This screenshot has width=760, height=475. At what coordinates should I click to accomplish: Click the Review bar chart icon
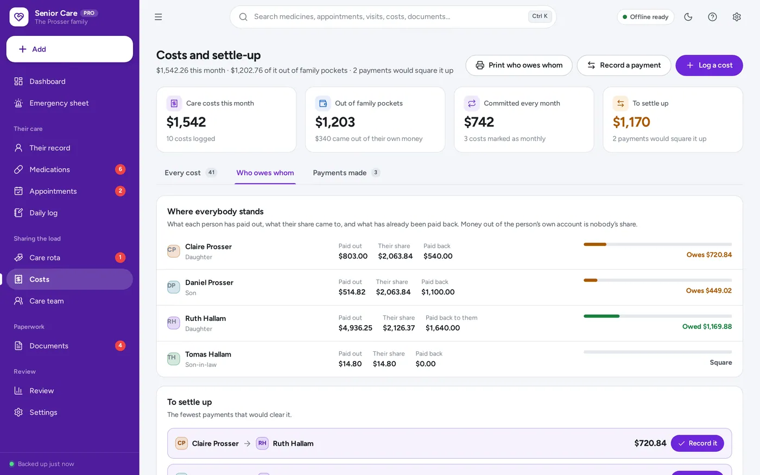[x=18, y=391]
